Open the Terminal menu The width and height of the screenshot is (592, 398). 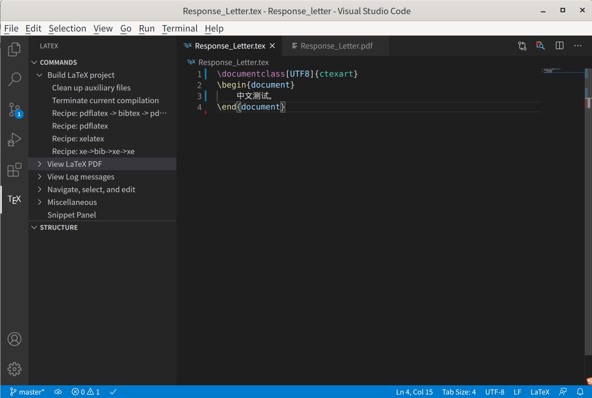(180, 28)
